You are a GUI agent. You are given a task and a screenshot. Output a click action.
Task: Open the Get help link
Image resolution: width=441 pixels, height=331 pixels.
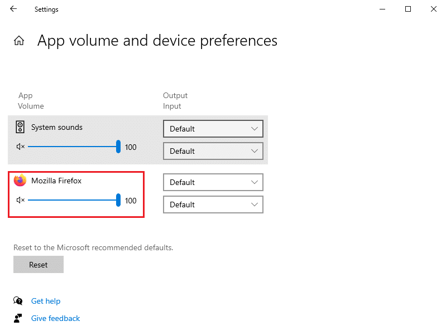pyautogui.click(x=46, y=301)
